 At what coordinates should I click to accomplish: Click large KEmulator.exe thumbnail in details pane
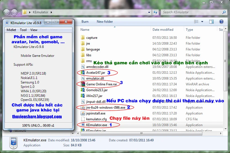click(x=13, y=143)
